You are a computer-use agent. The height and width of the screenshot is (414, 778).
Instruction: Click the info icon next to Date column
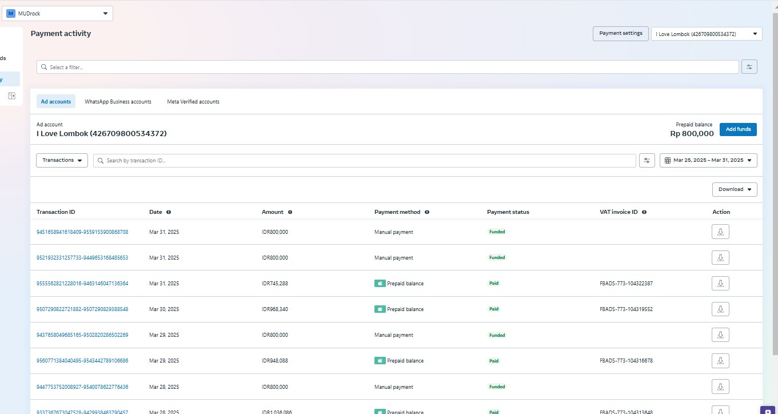[x=168, y=212]
